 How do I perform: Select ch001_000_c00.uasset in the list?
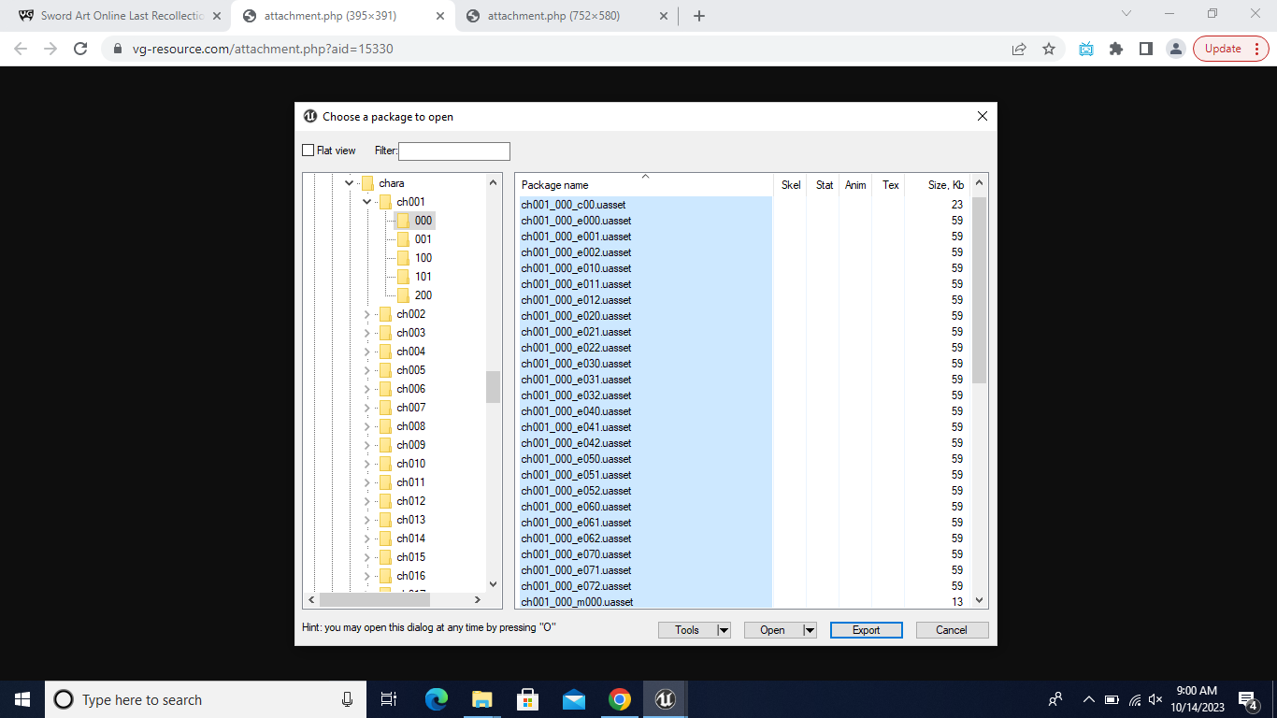point(645,205)
